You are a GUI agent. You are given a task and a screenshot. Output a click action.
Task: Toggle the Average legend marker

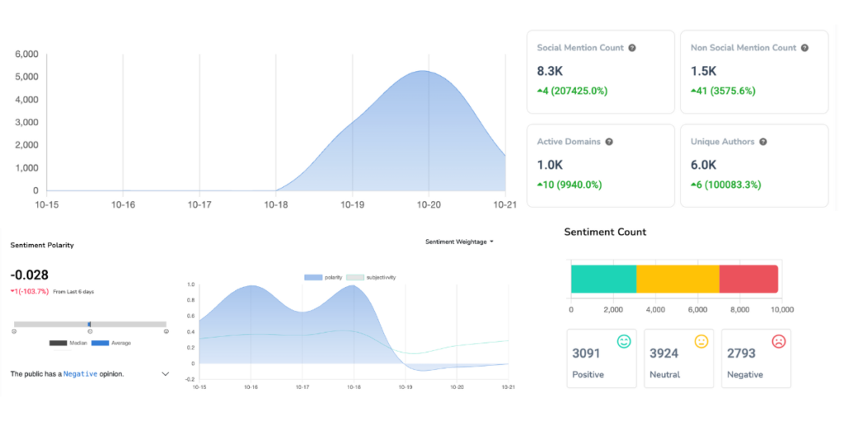[x=100, y=343]
